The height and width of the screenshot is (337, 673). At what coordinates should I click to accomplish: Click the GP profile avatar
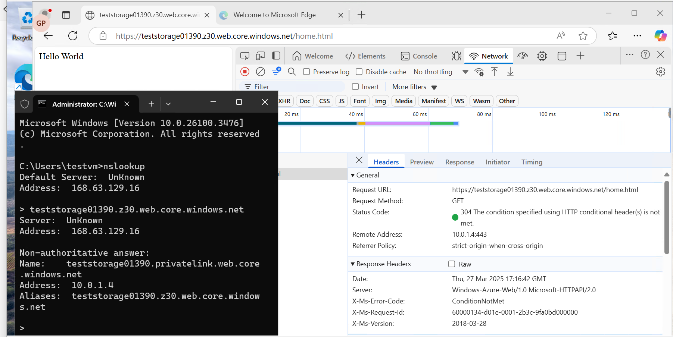pyautogui.click(x=41, y=23)
